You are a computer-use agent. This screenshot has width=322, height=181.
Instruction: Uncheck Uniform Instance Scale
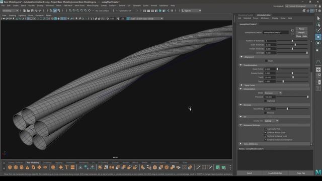[x=266, y=136]
